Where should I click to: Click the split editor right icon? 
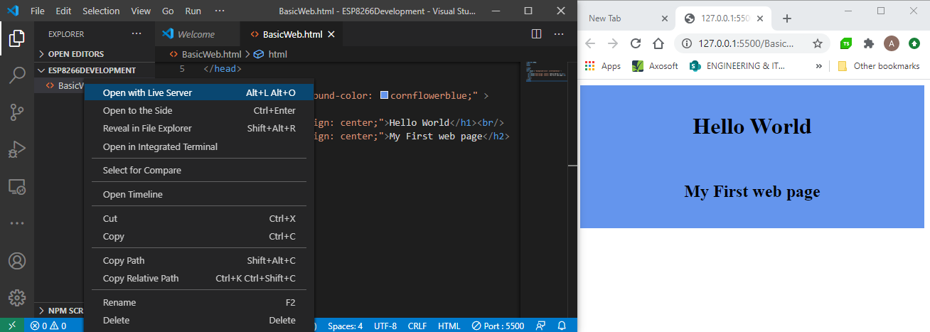pyautogui.click(x=537, y=34)
